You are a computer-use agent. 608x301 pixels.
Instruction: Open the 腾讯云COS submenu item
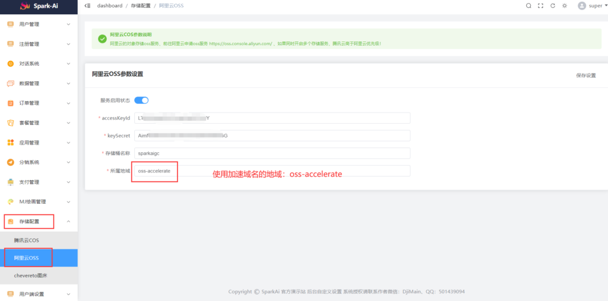(27, 241)
